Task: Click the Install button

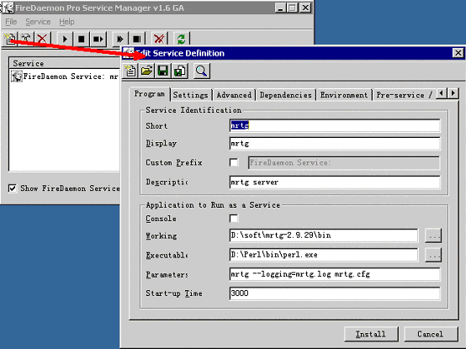Action: click(x=371, y=334)
